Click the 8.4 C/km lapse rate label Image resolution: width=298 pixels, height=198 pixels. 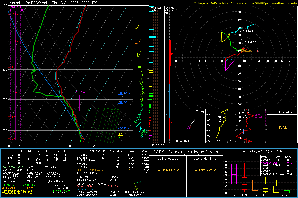click(81, 92)
